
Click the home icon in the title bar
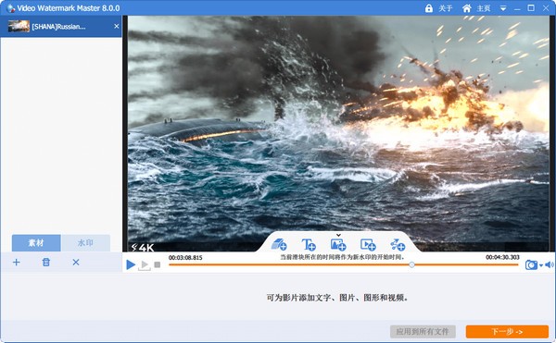pos(467,8)
